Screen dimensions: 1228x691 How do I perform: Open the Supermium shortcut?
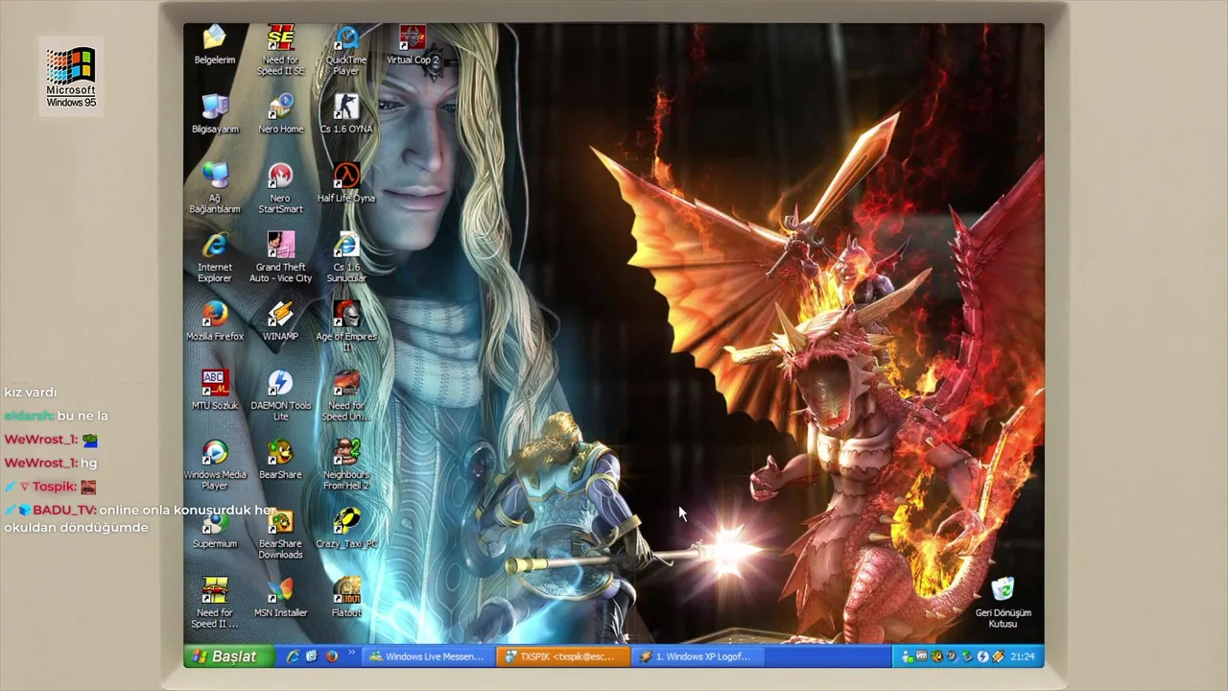pyautogui.click(x=215, y=530)
